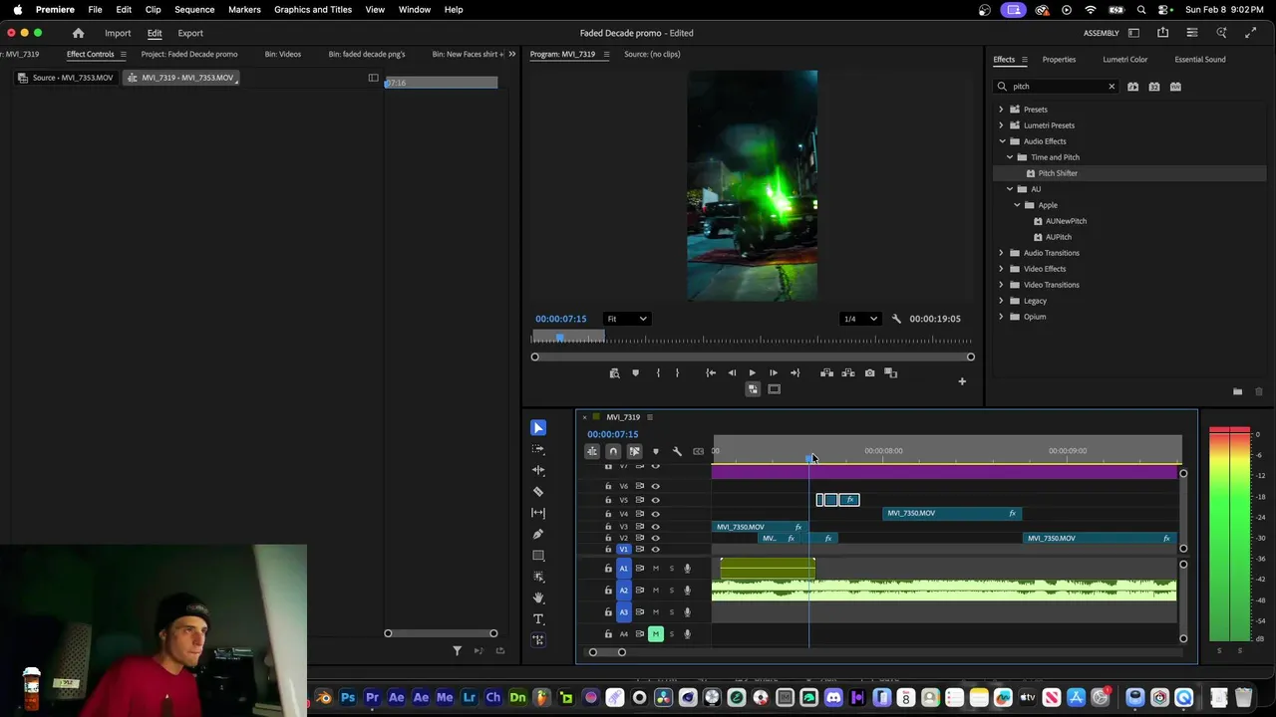This screenshot has height=717, width=1276.
Task: Open the Sequence menu
Action: [x=194, y=9]
